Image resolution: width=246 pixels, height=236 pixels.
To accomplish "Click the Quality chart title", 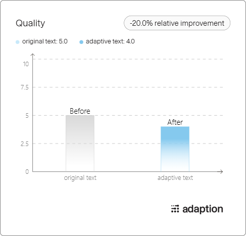I will [30, 23].
